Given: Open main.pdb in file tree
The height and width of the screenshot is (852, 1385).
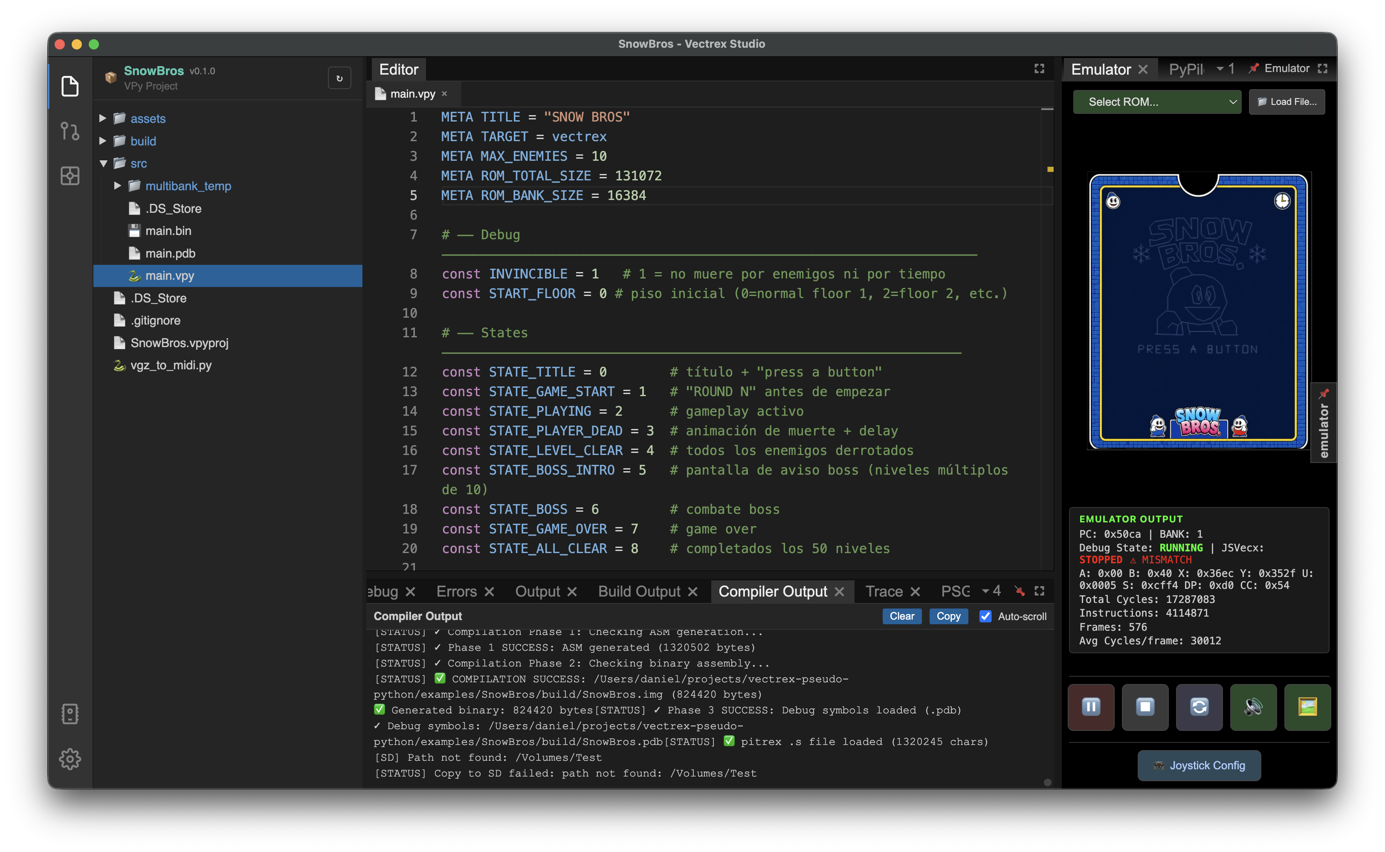Looking at the screenshot, I should (x=170, y=253).
